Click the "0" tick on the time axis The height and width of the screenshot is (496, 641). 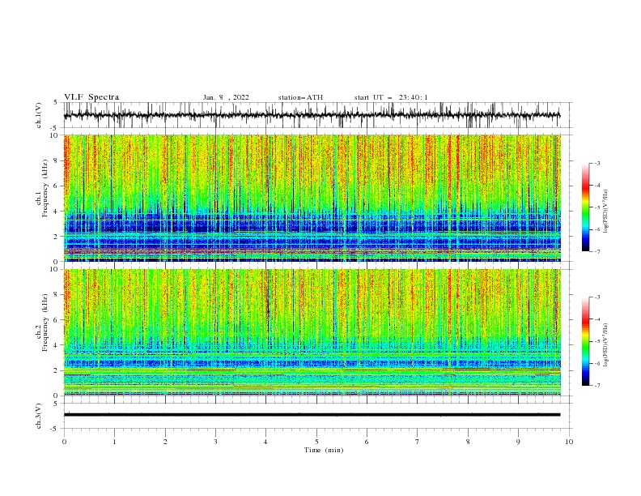64,442
